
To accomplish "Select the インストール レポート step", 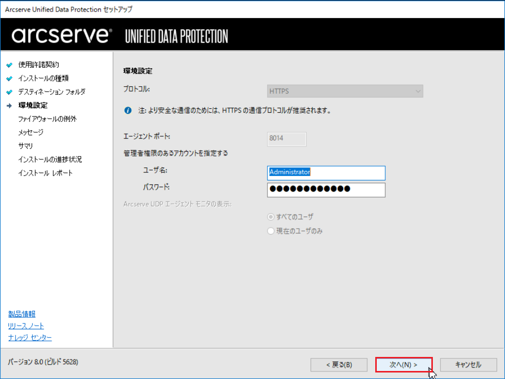I will [x=46, y=173].
